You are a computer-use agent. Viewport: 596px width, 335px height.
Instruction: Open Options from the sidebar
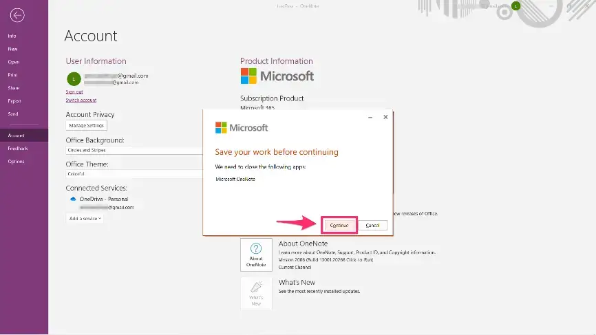[x=16, y=162]
